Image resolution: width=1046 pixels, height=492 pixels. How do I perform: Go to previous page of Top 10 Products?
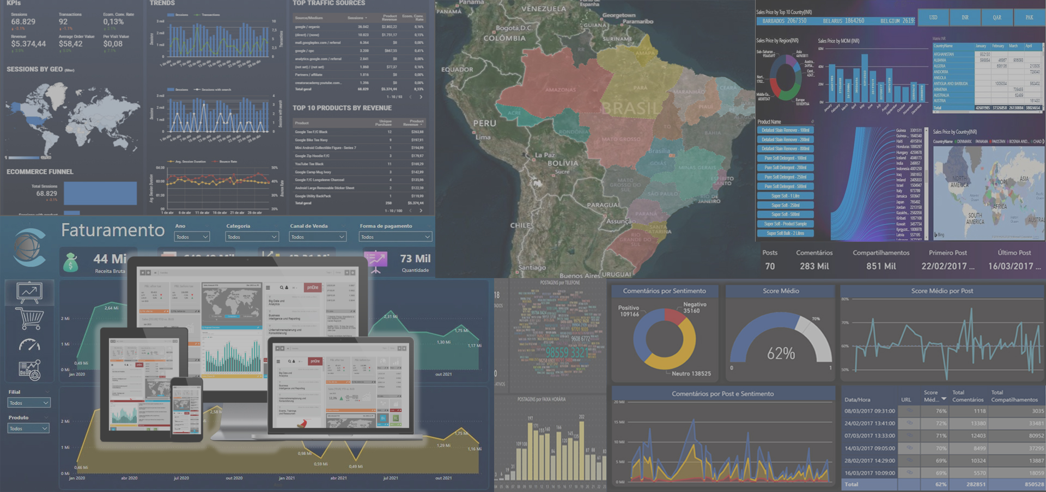point(410,211)
